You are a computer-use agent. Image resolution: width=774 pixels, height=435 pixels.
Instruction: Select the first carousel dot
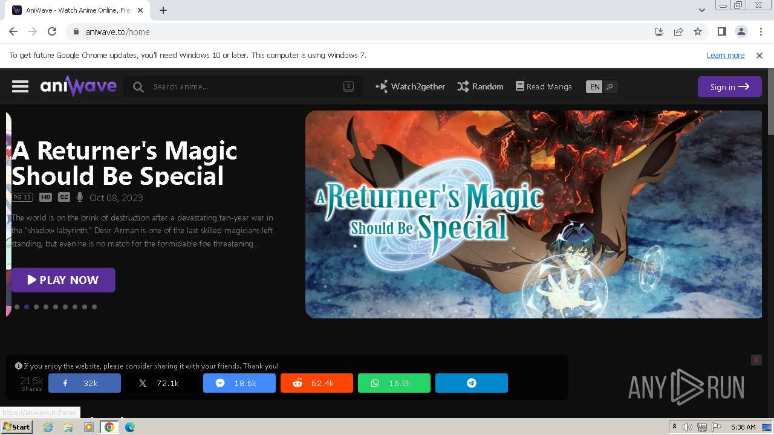tap(17, 307)
